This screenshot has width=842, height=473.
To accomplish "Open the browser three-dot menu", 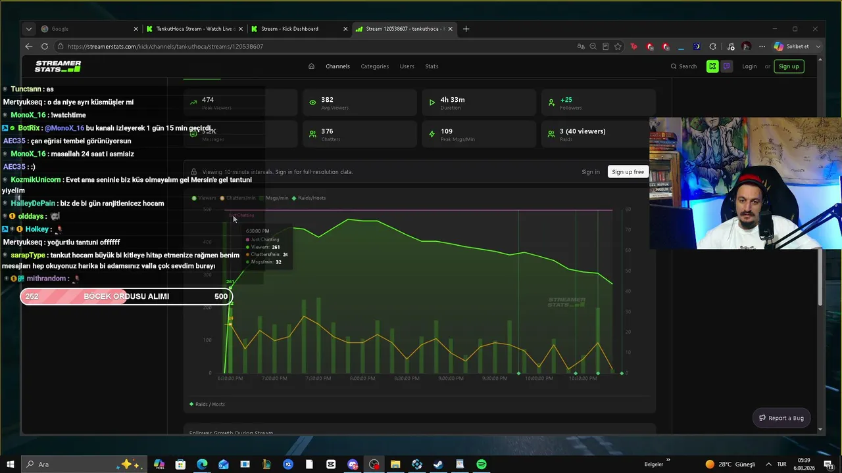I will pyautogui.click(x=762, y=47).
